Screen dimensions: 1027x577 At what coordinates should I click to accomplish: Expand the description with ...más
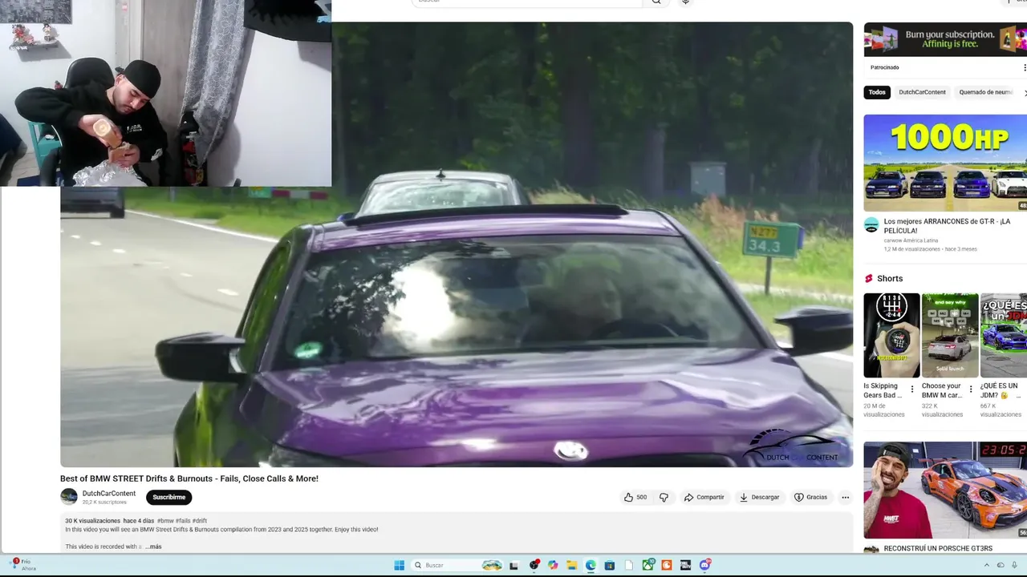point(153,547)
